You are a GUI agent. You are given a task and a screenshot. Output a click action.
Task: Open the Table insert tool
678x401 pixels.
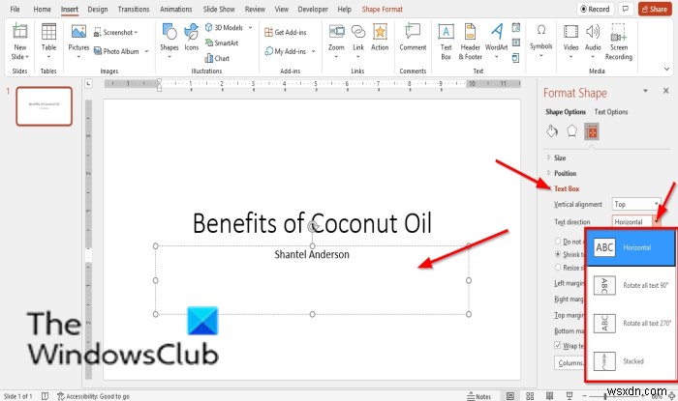tap(48, 42)
